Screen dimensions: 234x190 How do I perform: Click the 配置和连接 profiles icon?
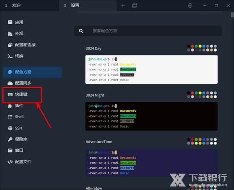10,45
